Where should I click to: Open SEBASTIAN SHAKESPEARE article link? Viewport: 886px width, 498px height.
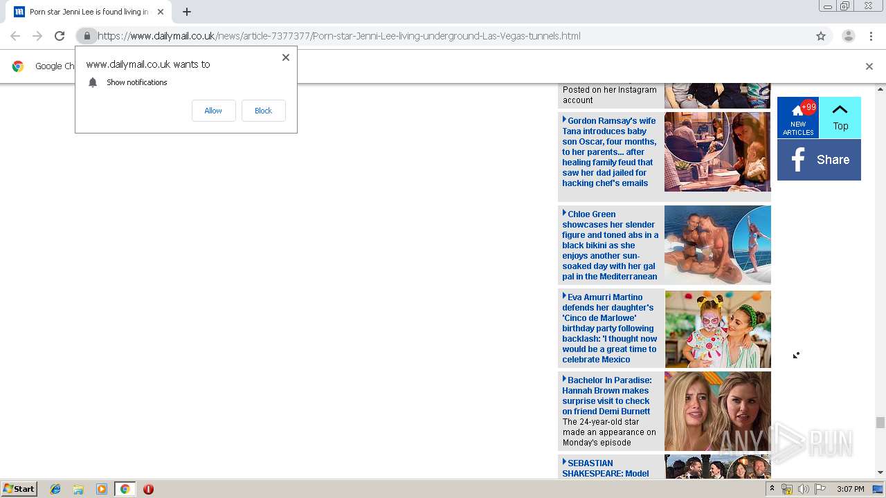606,468
